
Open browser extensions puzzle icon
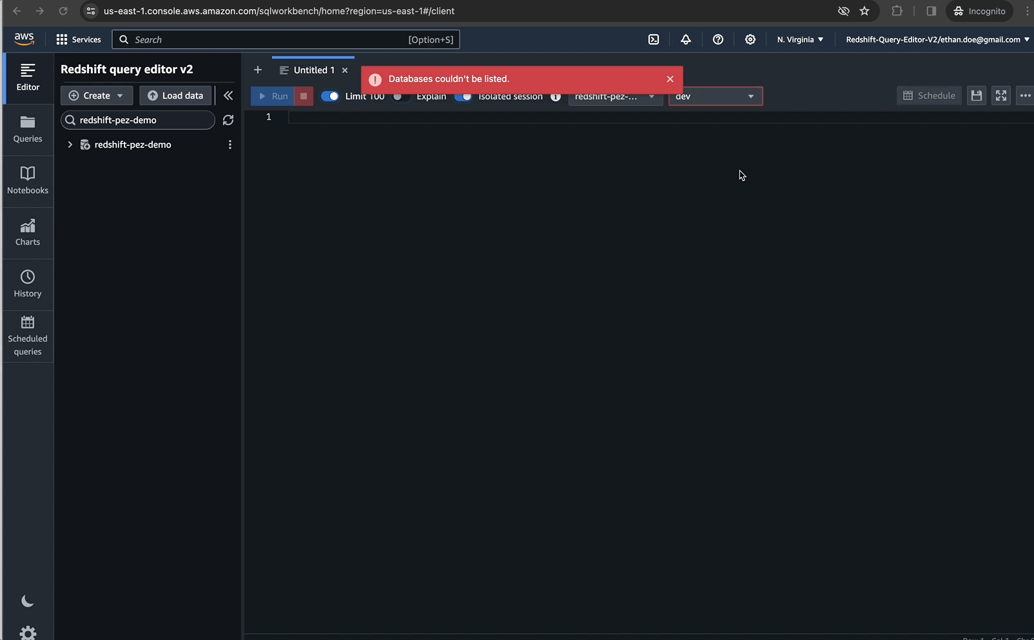[897, 11]
